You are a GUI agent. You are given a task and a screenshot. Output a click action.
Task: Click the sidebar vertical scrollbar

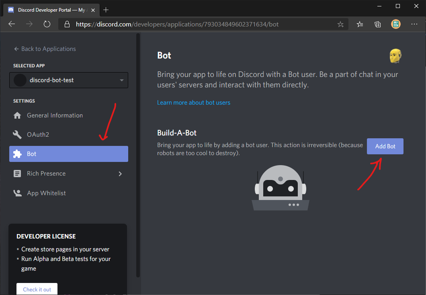[x=138, y=155]
